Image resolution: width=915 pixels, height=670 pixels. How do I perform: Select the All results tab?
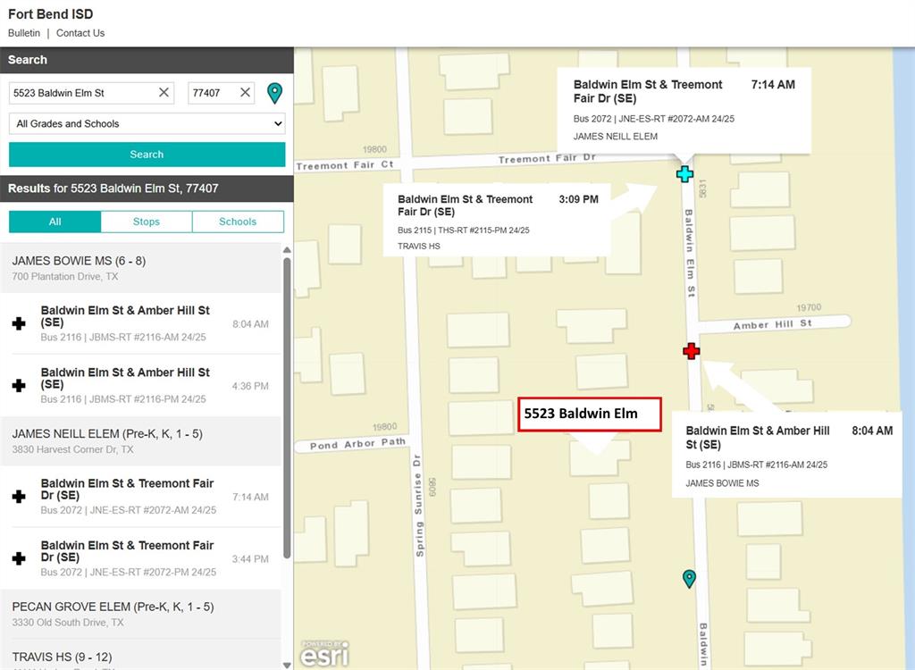pos(55,222)
